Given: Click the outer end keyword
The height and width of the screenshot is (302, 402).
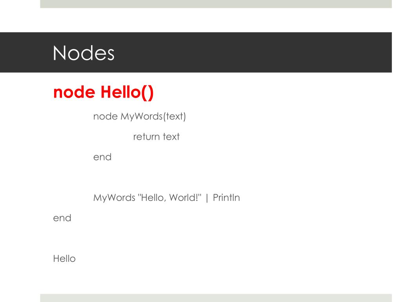Looking at the screenshot, I should coord(62,218).
